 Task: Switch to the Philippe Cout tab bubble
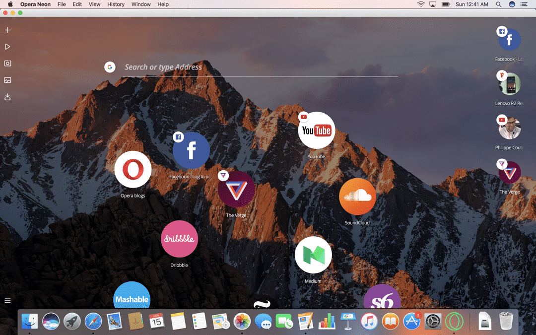[x=509, y=128]
